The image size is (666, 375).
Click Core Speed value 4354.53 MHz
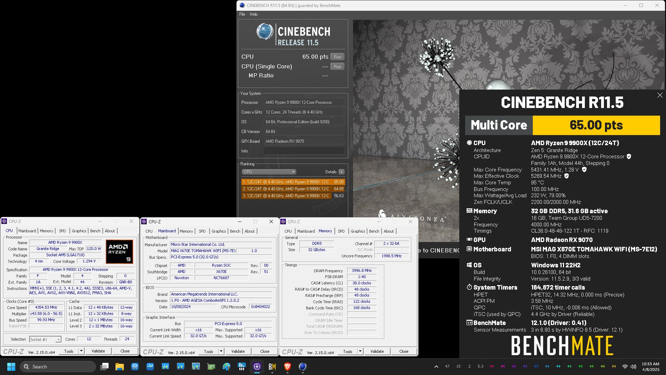pos(46,307)
